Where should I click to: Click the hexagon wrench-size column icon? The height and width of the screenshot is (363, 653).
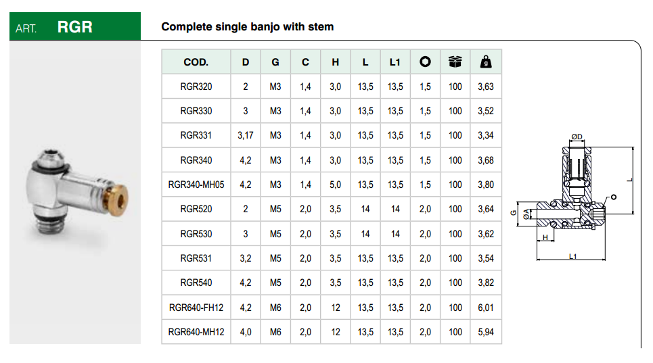click(425, 62)
